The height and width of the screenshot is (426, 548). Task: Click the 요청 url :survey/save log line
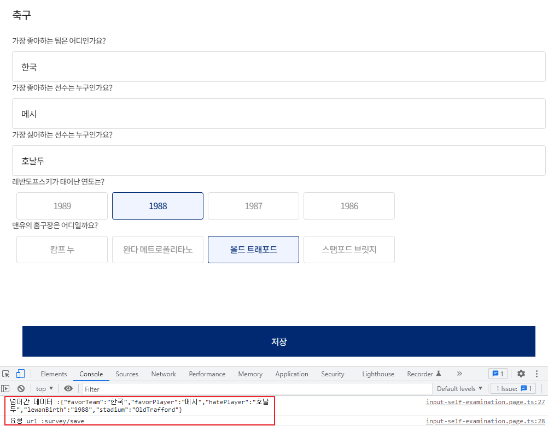tap(47, 421)
